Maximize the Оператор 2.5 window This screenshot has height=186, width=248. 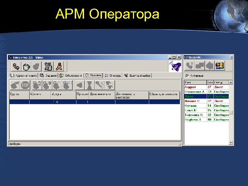174,57
